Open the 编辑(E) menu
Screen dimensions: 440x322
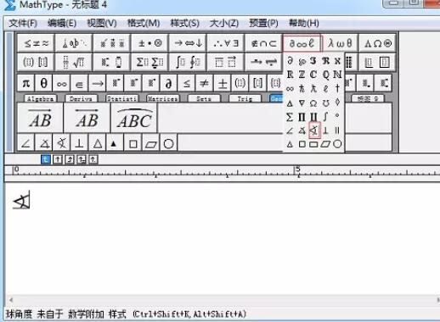pyautogui.click(x=62, y=23)
